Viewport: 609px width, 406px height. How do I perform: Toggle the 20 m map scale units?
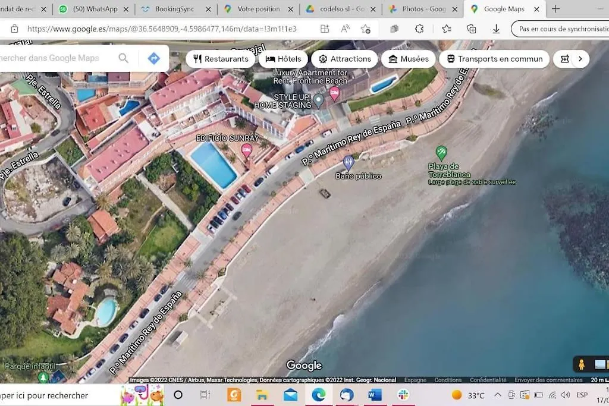[599, 380]
